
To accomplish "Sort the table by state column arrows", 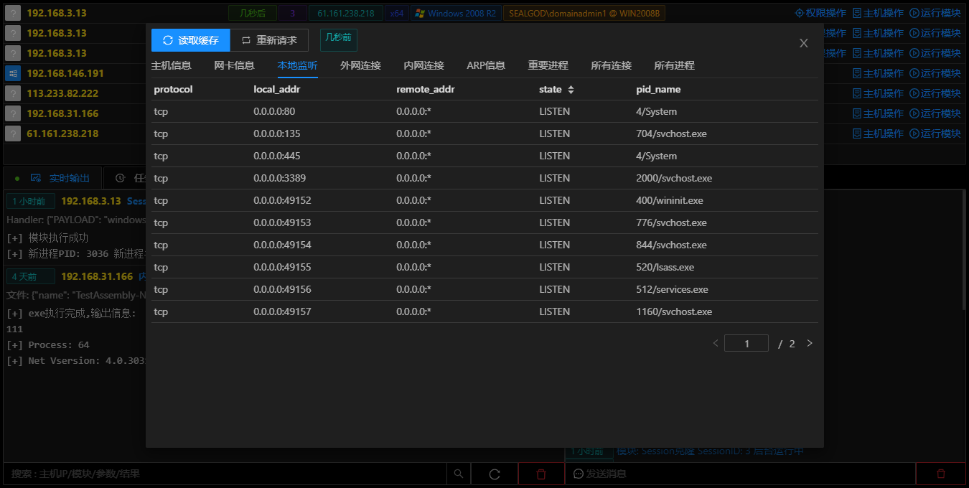I will point(571,90).
